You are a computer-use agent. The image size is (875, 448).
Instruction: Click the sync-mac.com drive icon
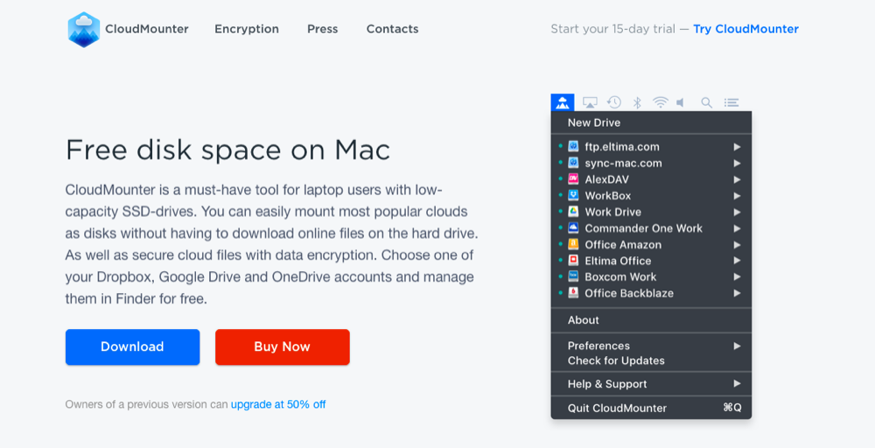(573, 163)
